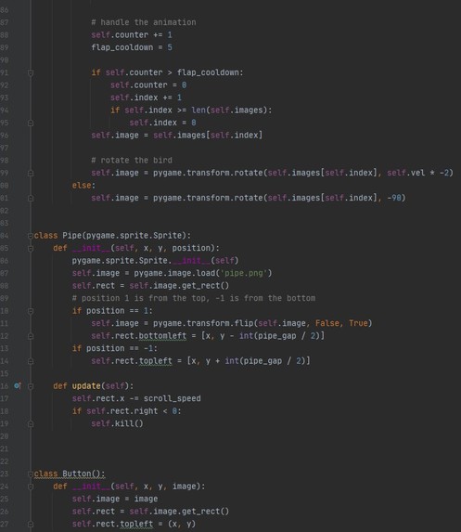Click the 'self.image = image' line
461x532 pixels.
coord(115,500)
